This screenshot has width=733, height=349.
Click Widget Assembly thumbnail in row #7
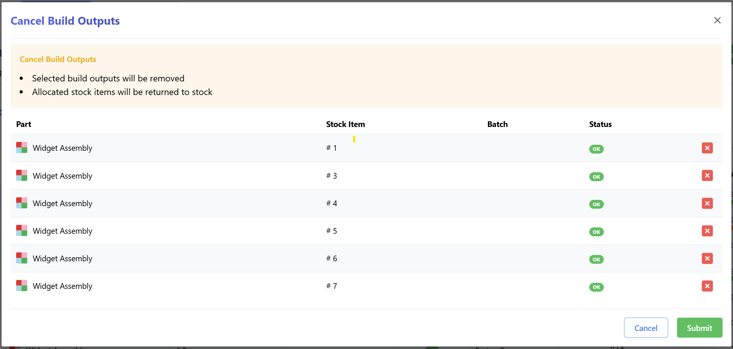[x=22, y=286]
